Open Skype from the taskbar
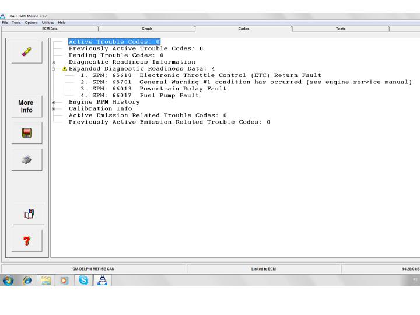 tap(83, 280)
